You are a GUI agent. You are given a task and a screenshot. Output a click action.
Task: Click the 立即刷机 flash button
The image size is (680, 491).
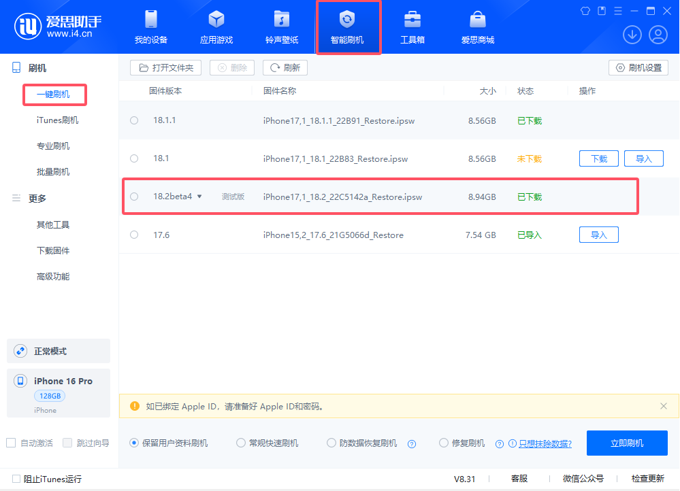[x=626, y=443]
